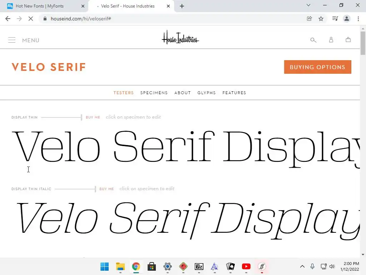Click the DISPLAY THIN label
Viewport: 366px width, 275px height.
[x=25, y=117]
